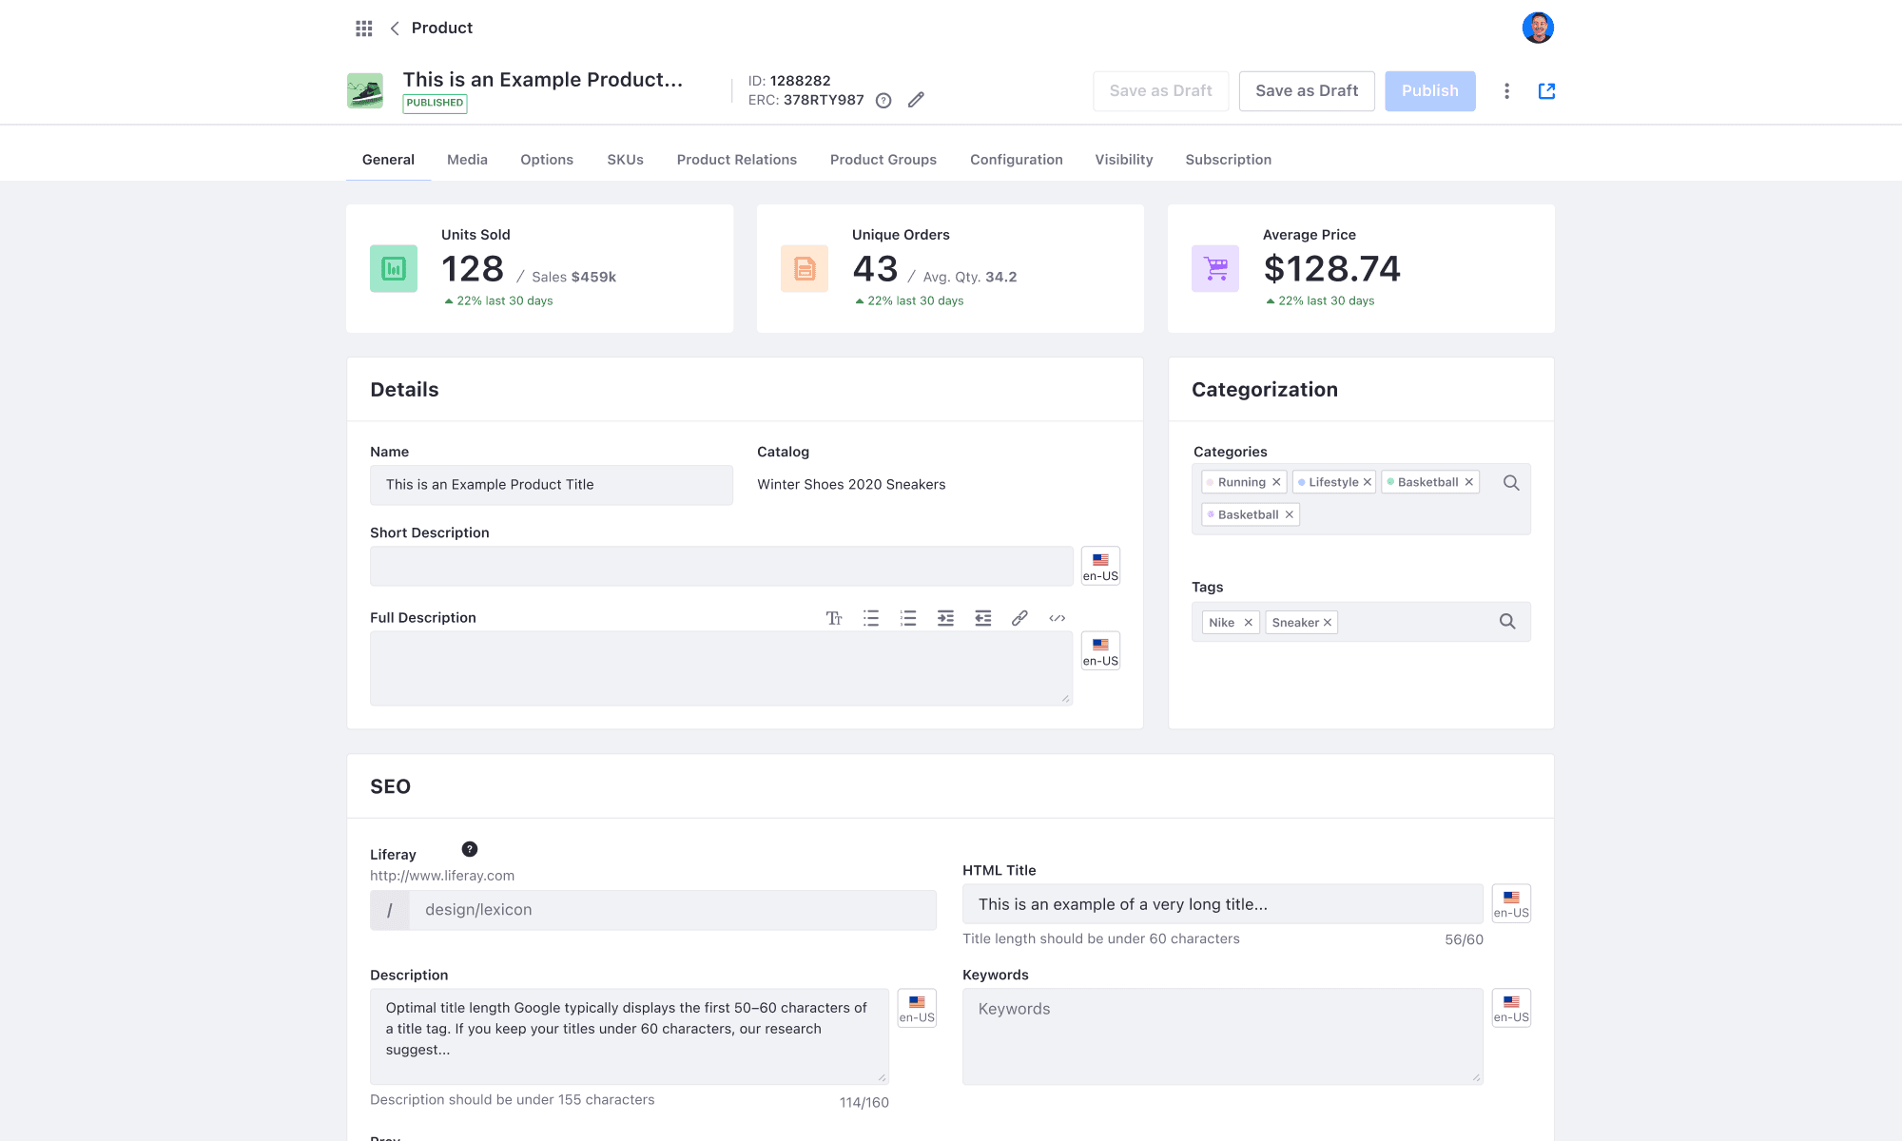Switch to the SKUs tab
1902x1141 pixels.
(625, 160)
